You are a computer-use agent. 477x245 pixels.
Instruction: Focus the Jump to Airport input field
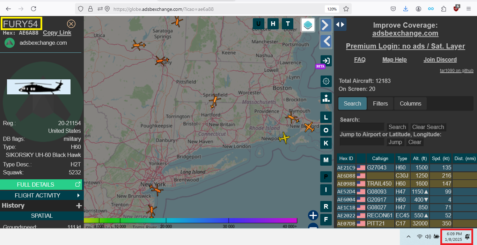click(x=362, y=142)
